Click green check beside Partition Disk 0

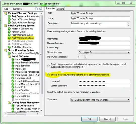click(9, 32)
